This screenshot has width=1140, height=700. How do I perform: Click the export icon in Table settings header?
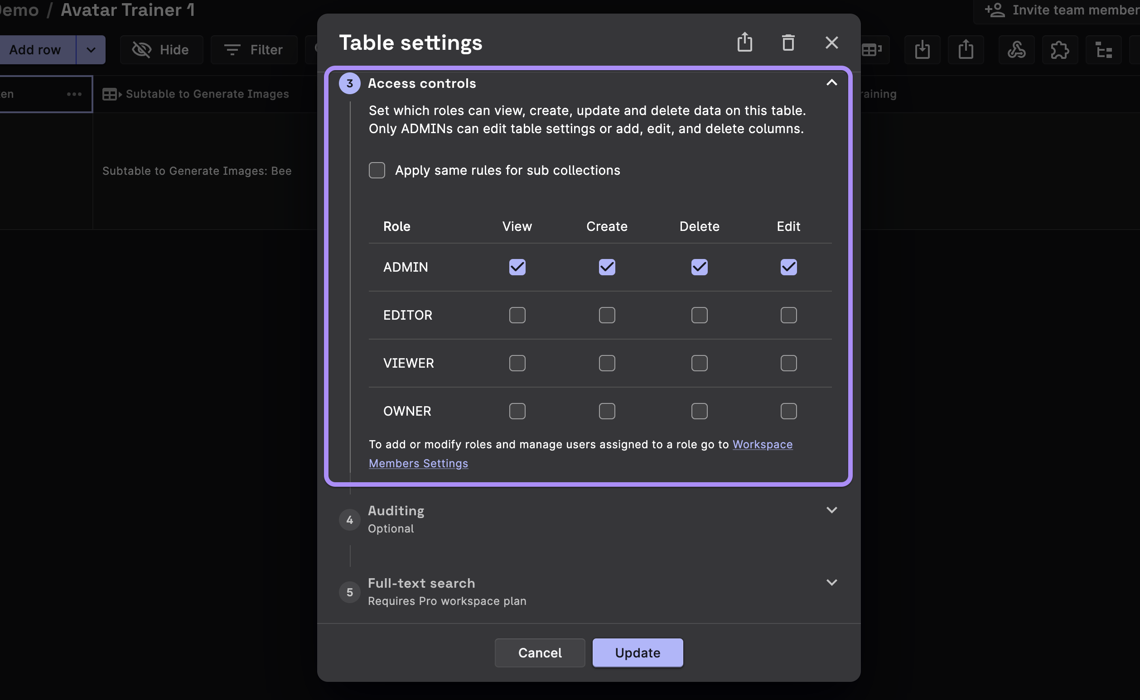[x=744, y=43]
